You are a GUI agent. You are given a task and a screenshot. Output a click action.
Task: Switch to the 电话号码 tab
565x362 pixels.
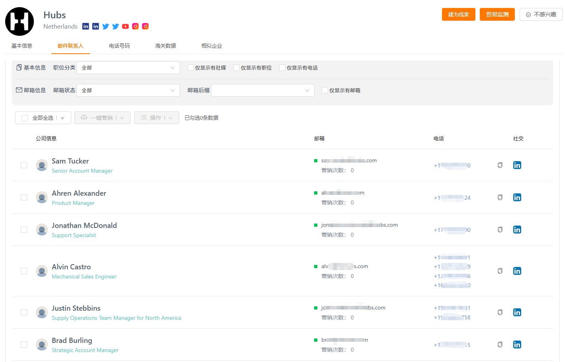119,46
